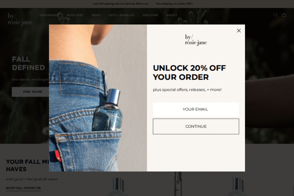Click the fall layering sets announcement
This screenshot has height=196, width=294.
121,4
